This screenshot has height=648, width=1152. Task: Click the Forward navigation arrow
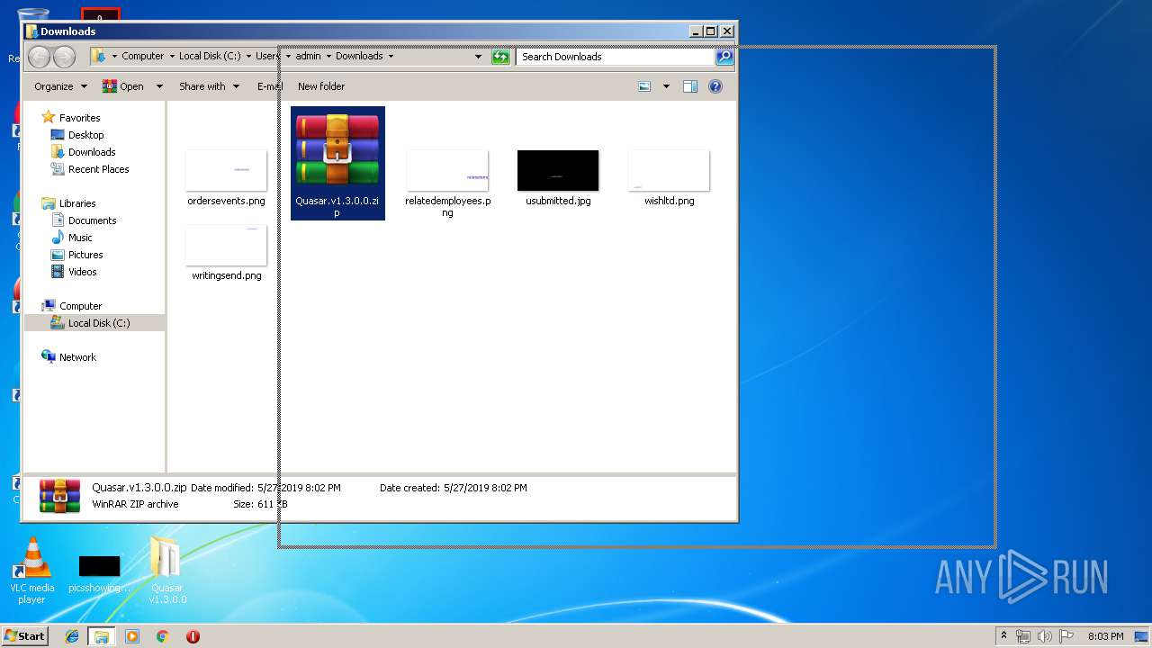pos(65,57)
